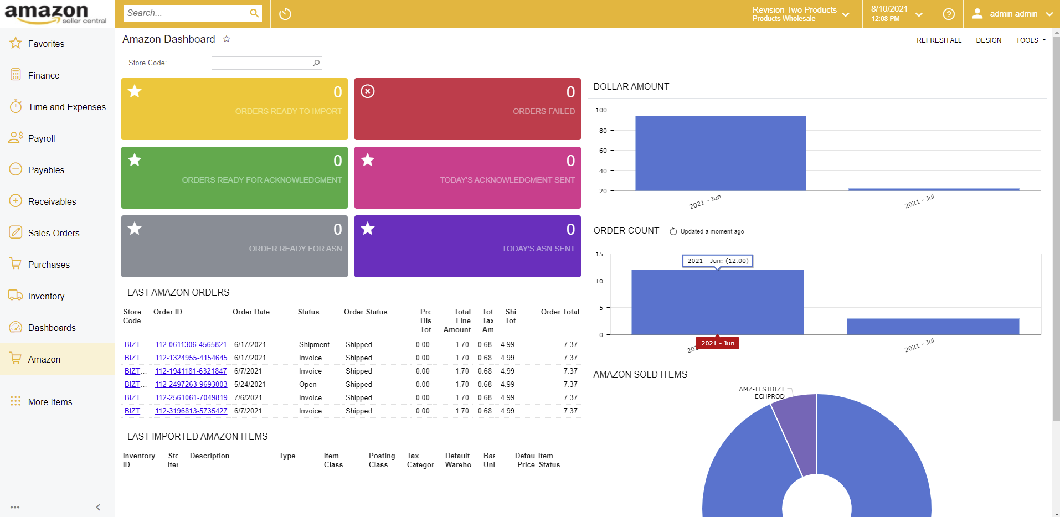The height and width of the screenshot is (517, 1060).
Task: Open More Items grid icon
Action: pyautogui.click(x=16, y=401)
